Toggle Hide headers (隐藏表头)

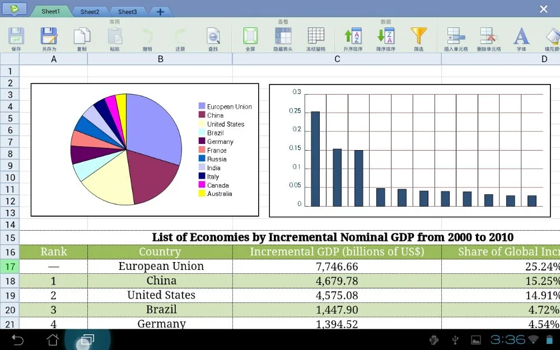[x=283, y=36]
